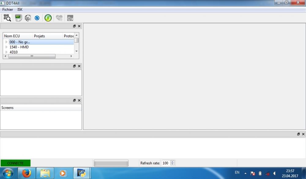Click the Protoc column header
The height and width of the screenshot is (179, 306).
point(69,36)
